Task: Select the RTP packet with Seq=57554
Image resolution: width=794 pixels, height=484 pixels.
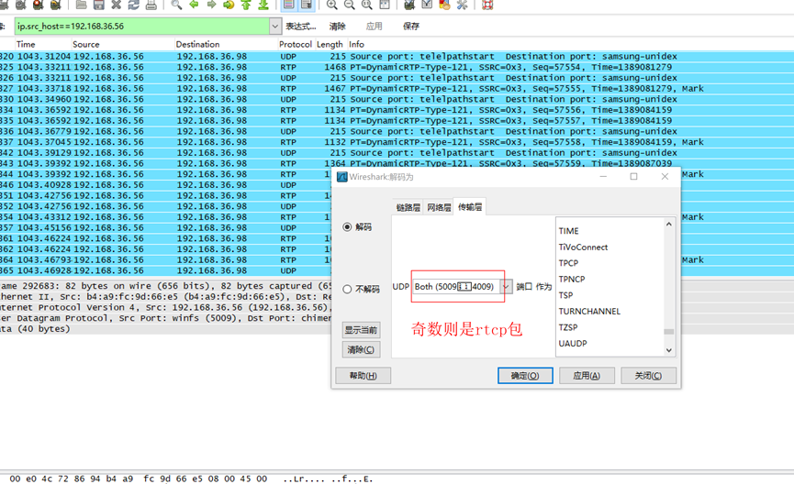Action: 397,67
